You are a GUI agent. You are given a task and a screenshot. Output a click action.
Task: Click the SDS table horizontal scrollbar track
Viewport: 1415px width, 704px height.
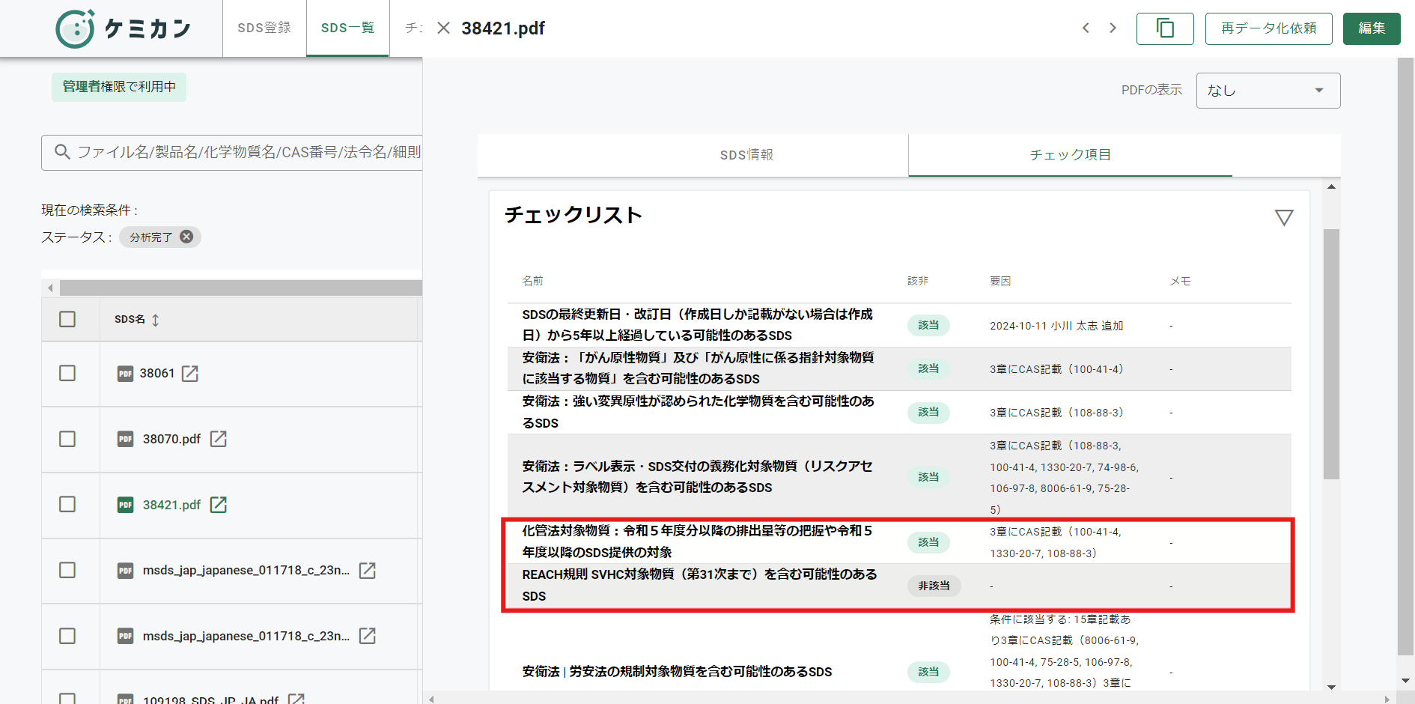point(241,288)
